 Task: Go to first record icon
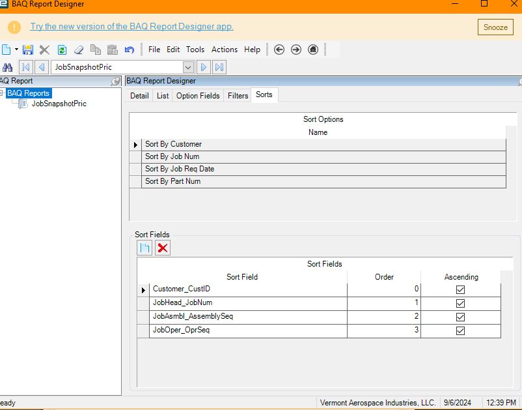(25, 67)
